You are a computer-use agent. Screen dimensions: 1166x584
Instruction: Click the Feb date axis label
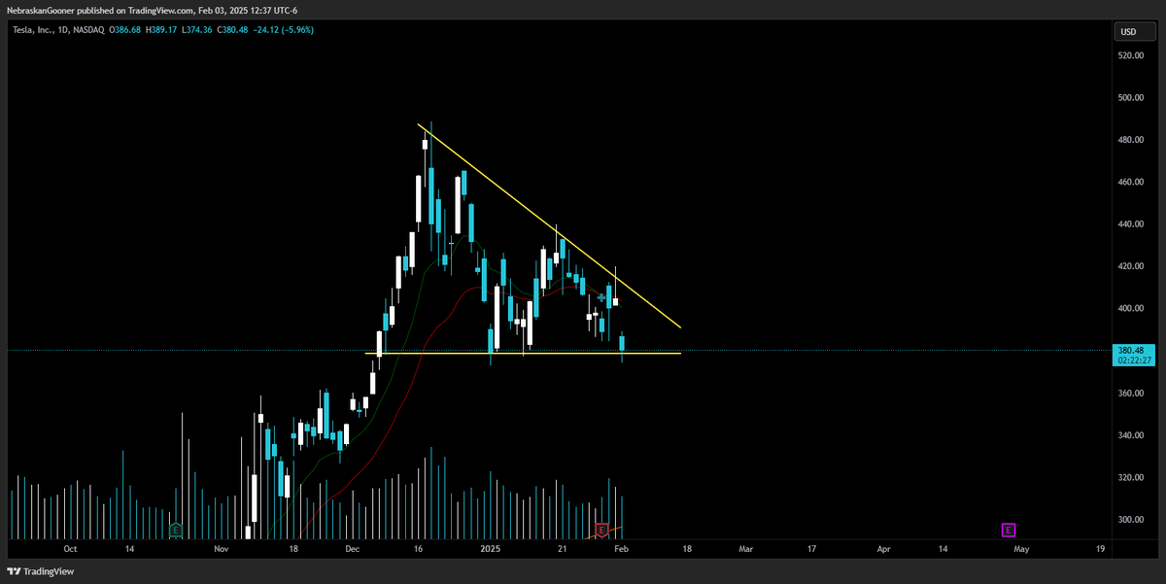tap(620, 548)
